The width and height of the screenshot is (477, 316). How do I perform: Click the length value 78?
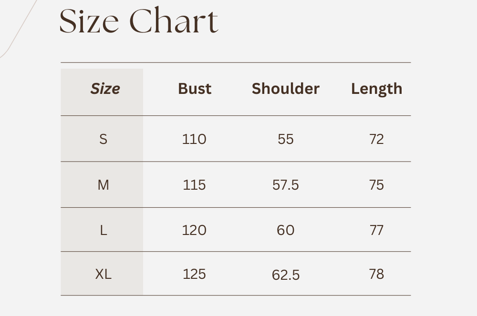tap(376, 274)
